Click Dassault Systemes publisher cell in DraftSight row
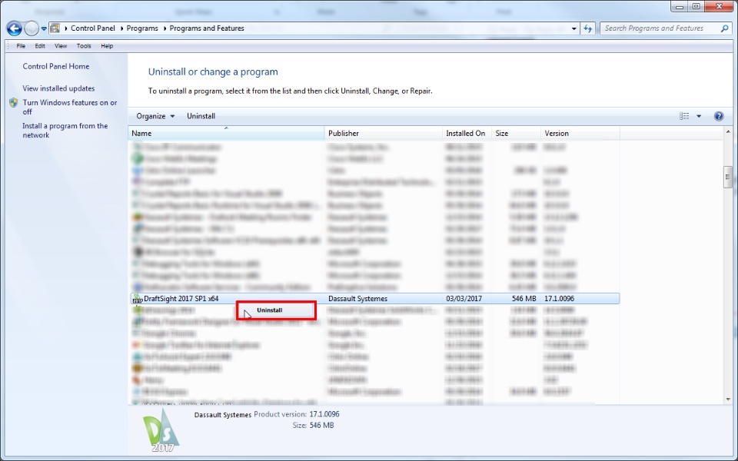Viewport: 738px width, 461px height. [x=357, y=299]
